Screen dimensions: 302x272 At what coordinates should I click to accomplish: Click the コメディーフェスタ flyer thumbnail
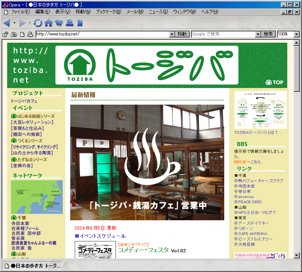[x=96, y=250]
